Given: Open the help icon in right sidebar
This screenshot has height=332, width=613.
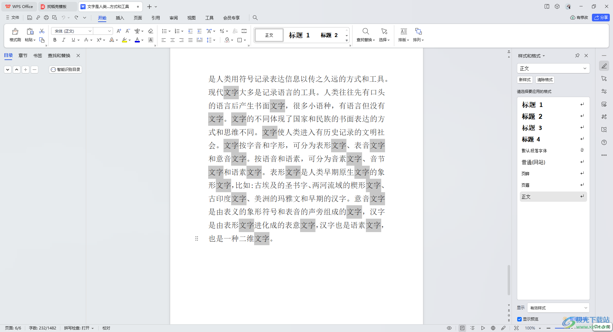Looking at the screenshot, I should [x=604, y=142].
